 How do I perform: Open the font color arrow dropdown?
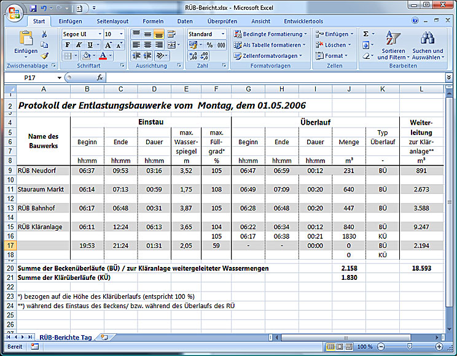pyautogui.click(x=111, y=56)
